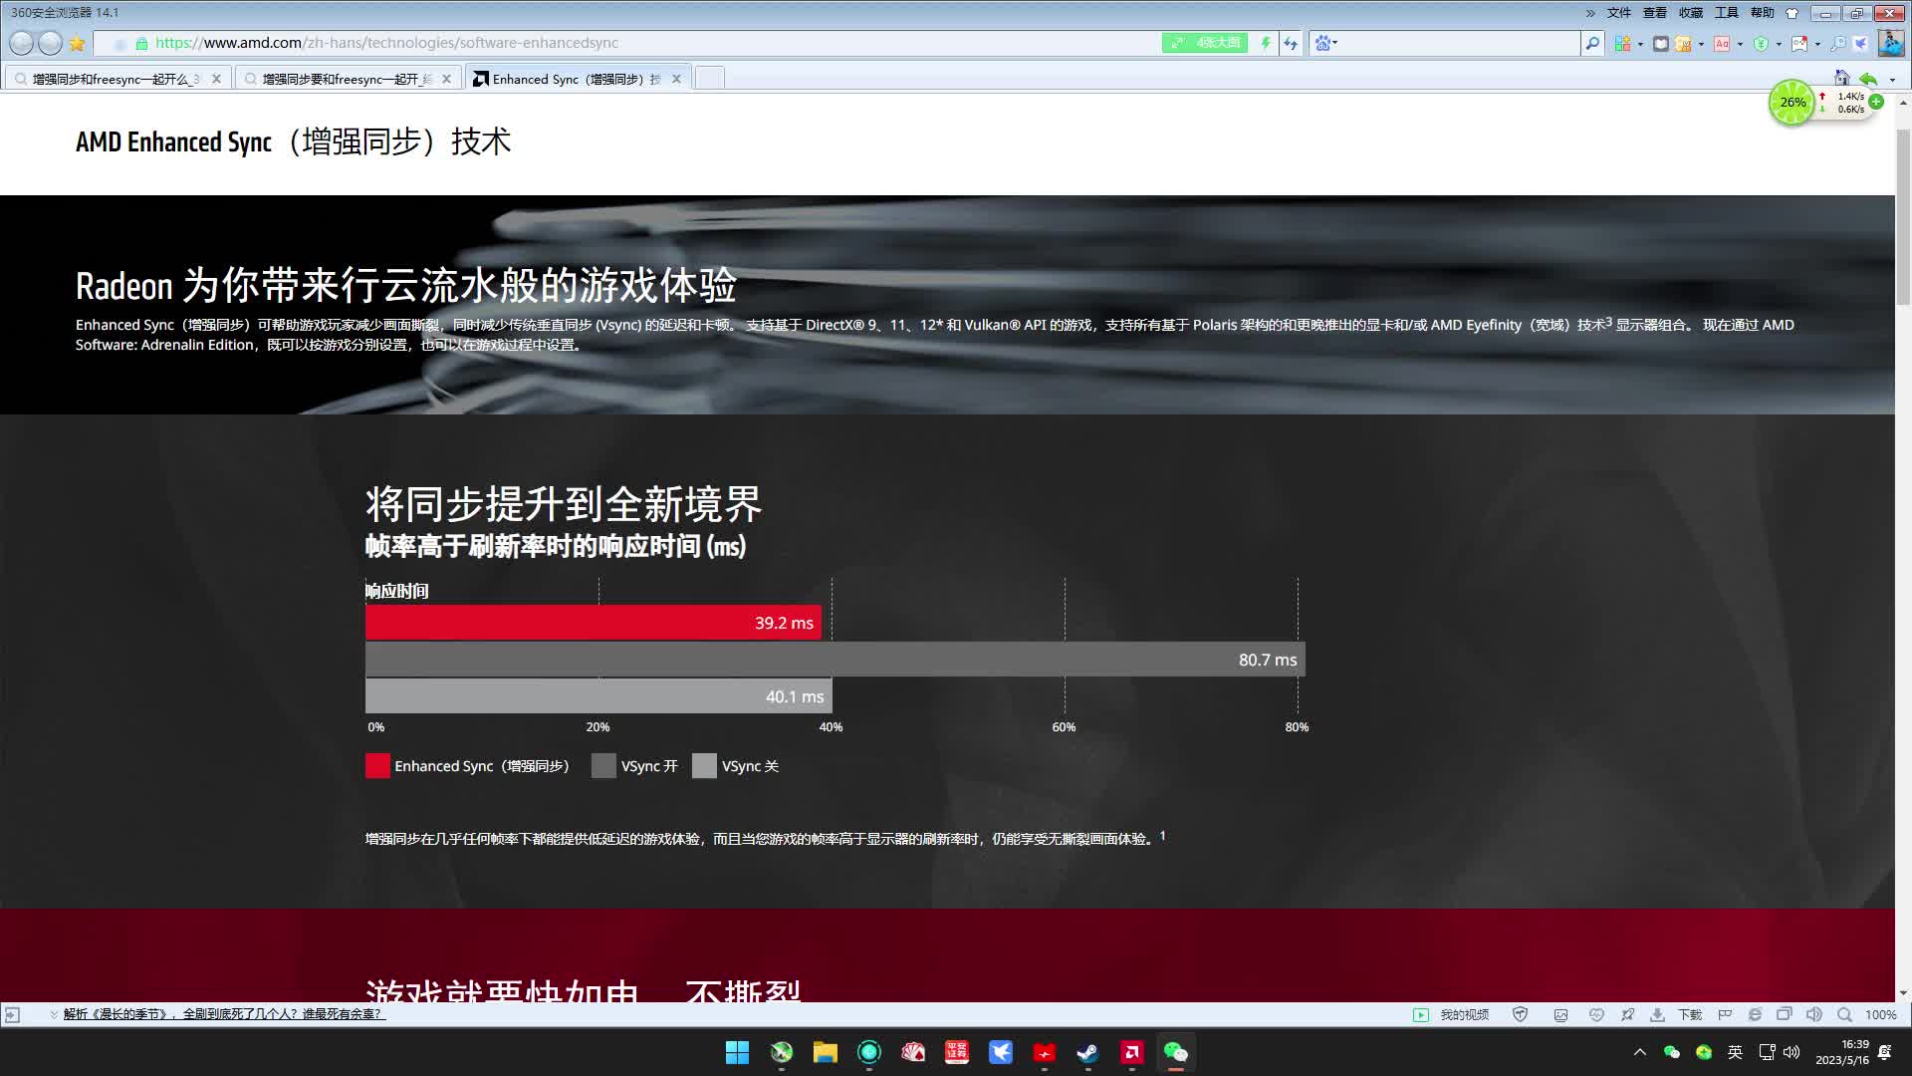Click the status bar speaker mute icon

[x=1813, y=1014]
